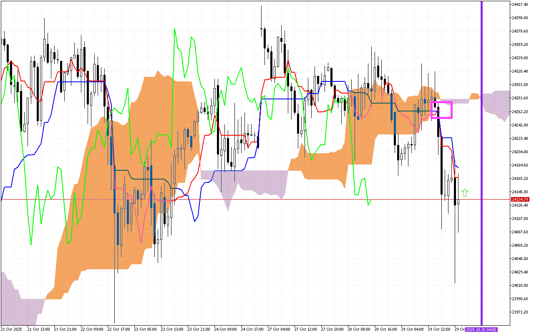This screenshot has width=534, height=334.
Task: Click the 28 Oct 16:00 time label
Action: pyautogui.click(x=385, y=329)
